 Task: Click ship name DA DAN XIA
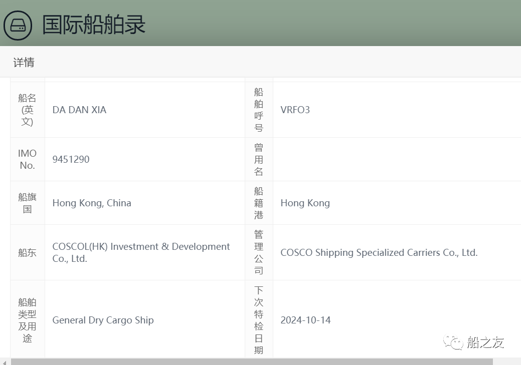click(79, 110)
